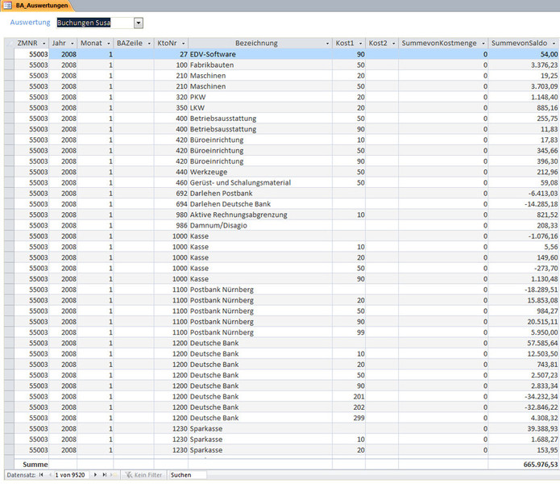Image resolution: width=560 pixels, height=484 pixels.
Task: Open the Kost1 column filter dropdown
Action: click(360, 44)
